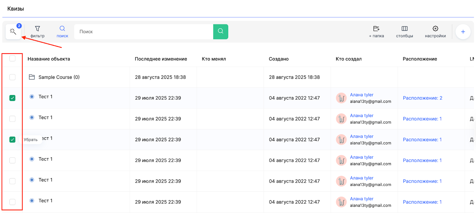The image size is (476, 213).
Task: Check the Sample Course row checkbox
Action: coord(12,77)
